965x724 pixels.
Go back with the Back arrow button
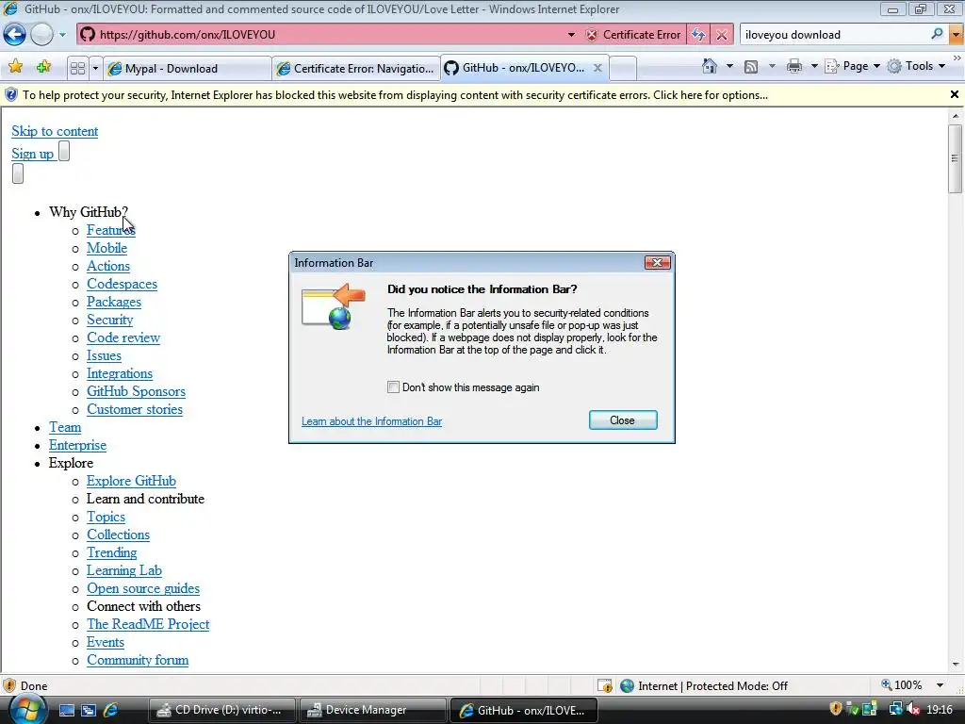pyautogui.click(x=15, y=35)
